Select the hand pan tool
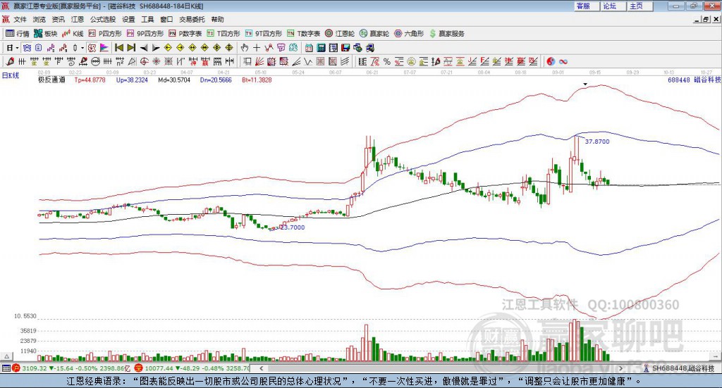Viewport: 722px width, 388px height. [244, 48]
